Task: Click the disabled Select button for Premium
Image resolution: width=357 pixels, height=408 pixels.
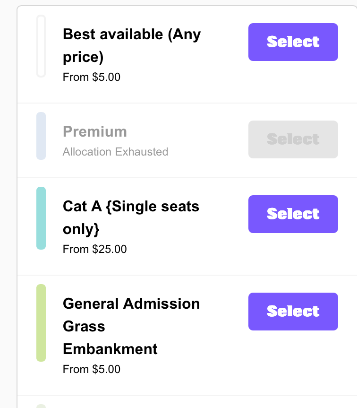Action: (293, 139)
